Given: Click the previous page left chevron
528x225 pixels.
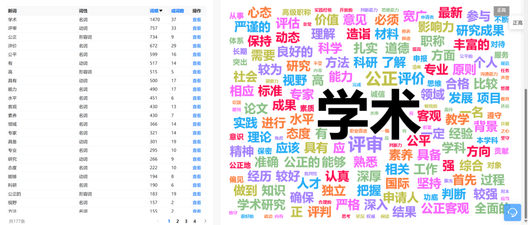Looking at the screenshot, I should coord(158,221).
